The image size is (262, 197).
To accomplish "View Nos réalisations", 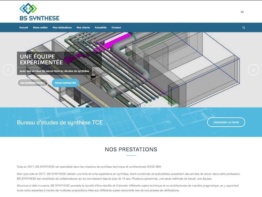I will (x=62, y=27).
